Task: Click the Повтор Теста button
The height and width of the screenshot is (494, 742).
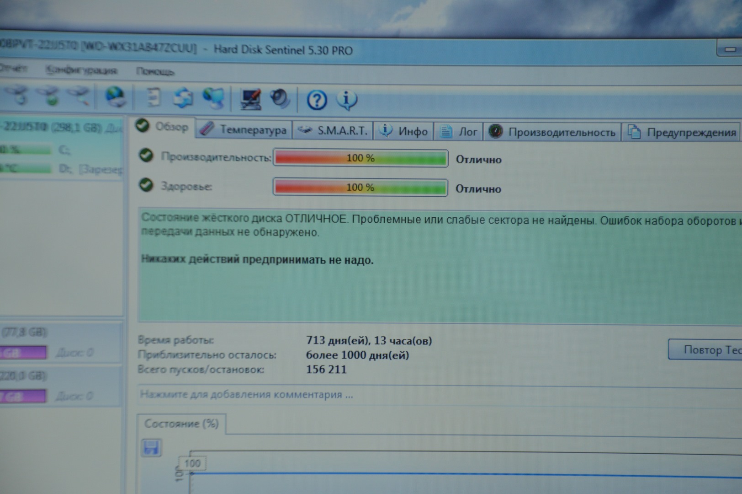Action: click(705, 350)
